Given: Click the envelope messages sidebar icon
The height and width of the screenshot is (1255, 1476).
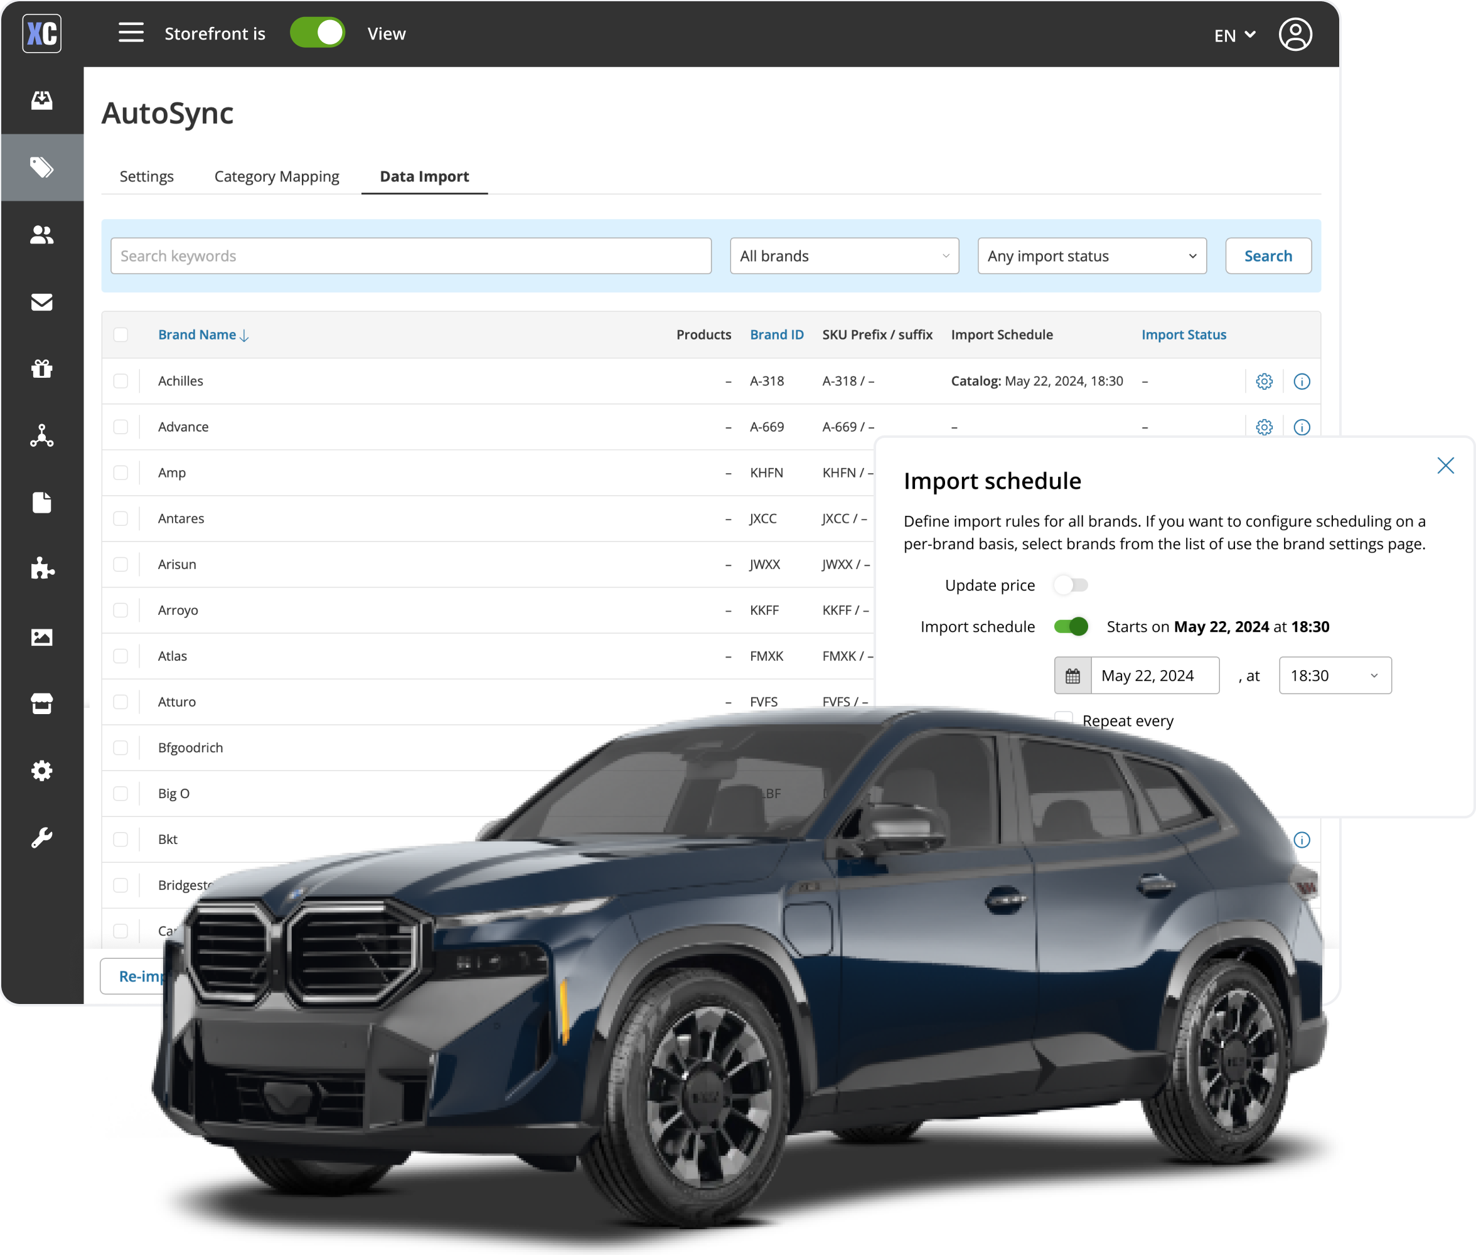Looking at the screenshot, I should (x=42, y=302).
